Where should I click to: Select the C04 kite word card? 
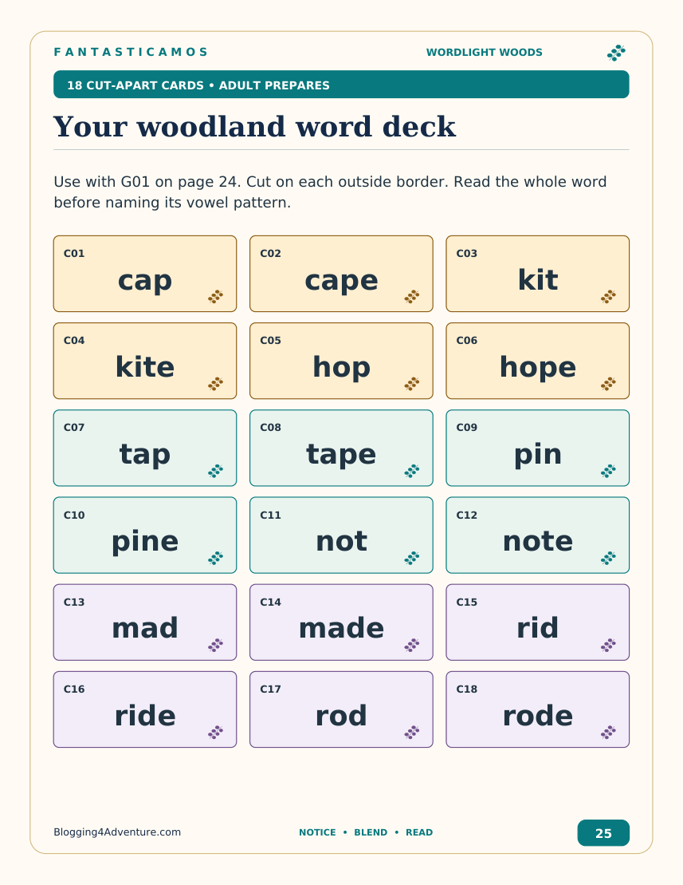tap(145, 362)
